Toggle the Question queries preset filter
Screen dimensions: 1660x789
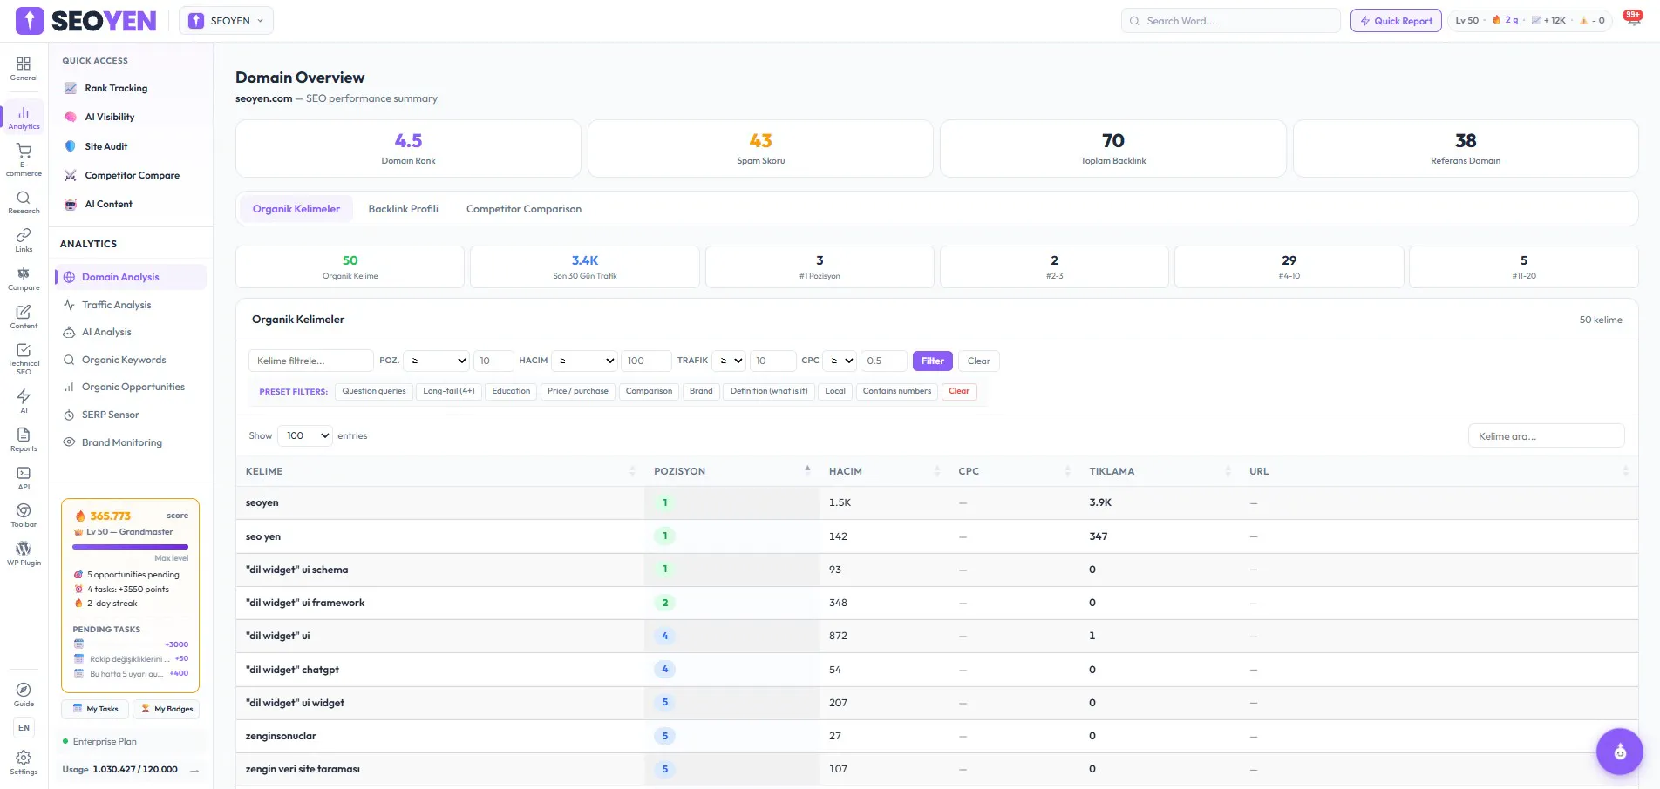tap(374, 391)
